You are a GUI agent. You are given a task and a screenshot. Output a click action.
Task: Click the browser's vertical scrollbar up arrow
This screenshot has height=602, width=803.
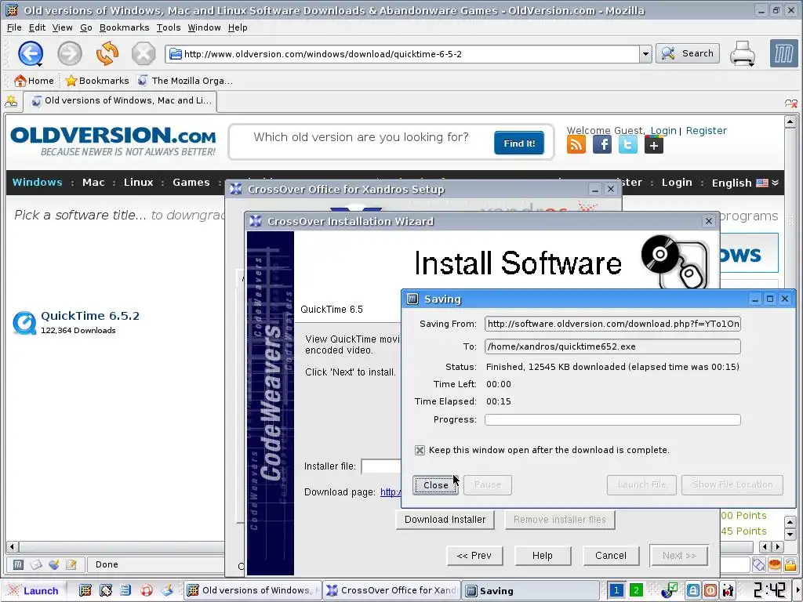(x=790, y=121)
